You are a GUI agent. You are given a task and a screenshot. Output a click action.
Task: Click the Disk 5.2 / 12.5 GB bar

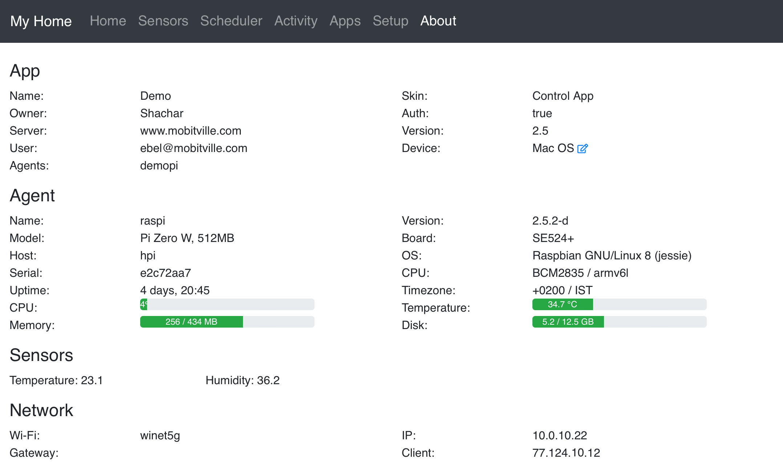(x=568, y=322)
